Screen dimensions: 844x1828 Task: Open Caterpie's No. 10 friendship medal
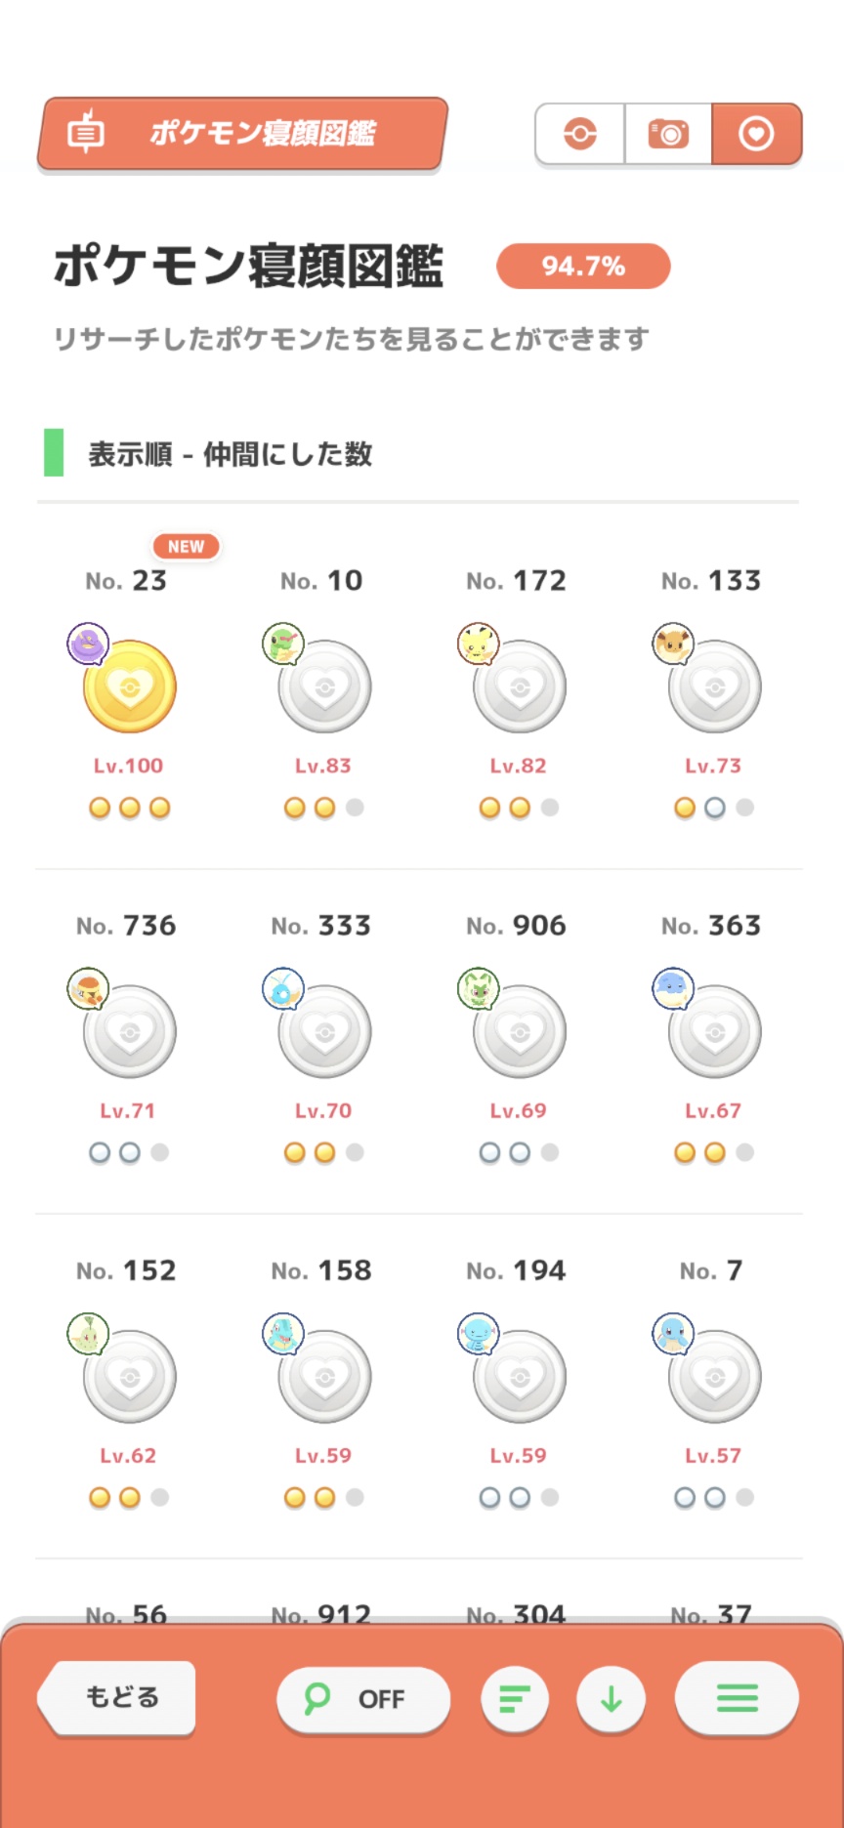pyautogui.click(x=324, y=686)
